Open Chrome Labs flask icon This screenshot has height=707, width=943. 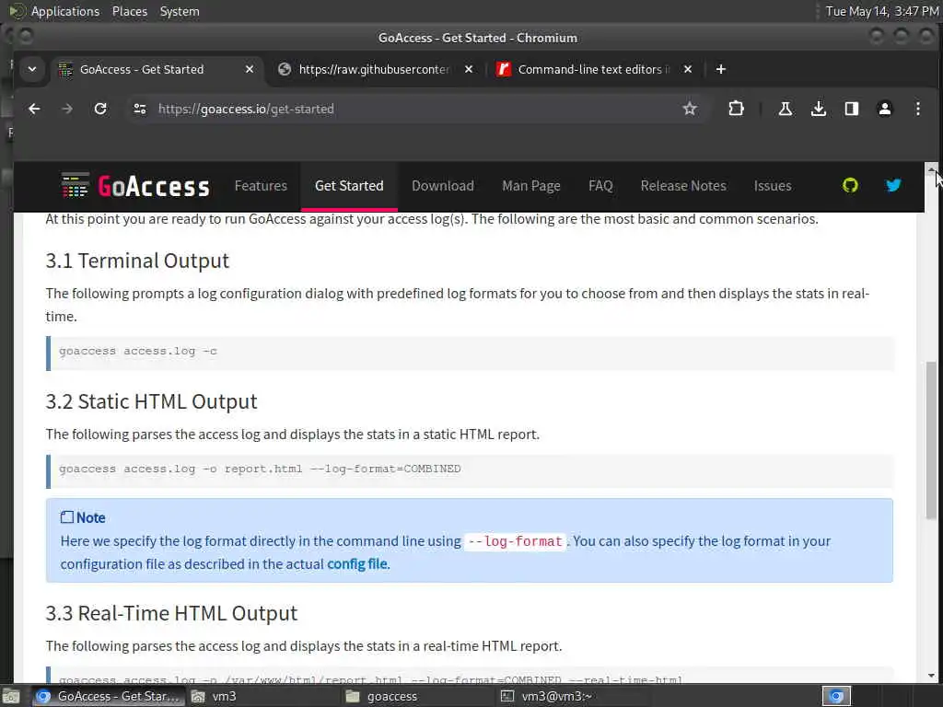tap(785, 109)
